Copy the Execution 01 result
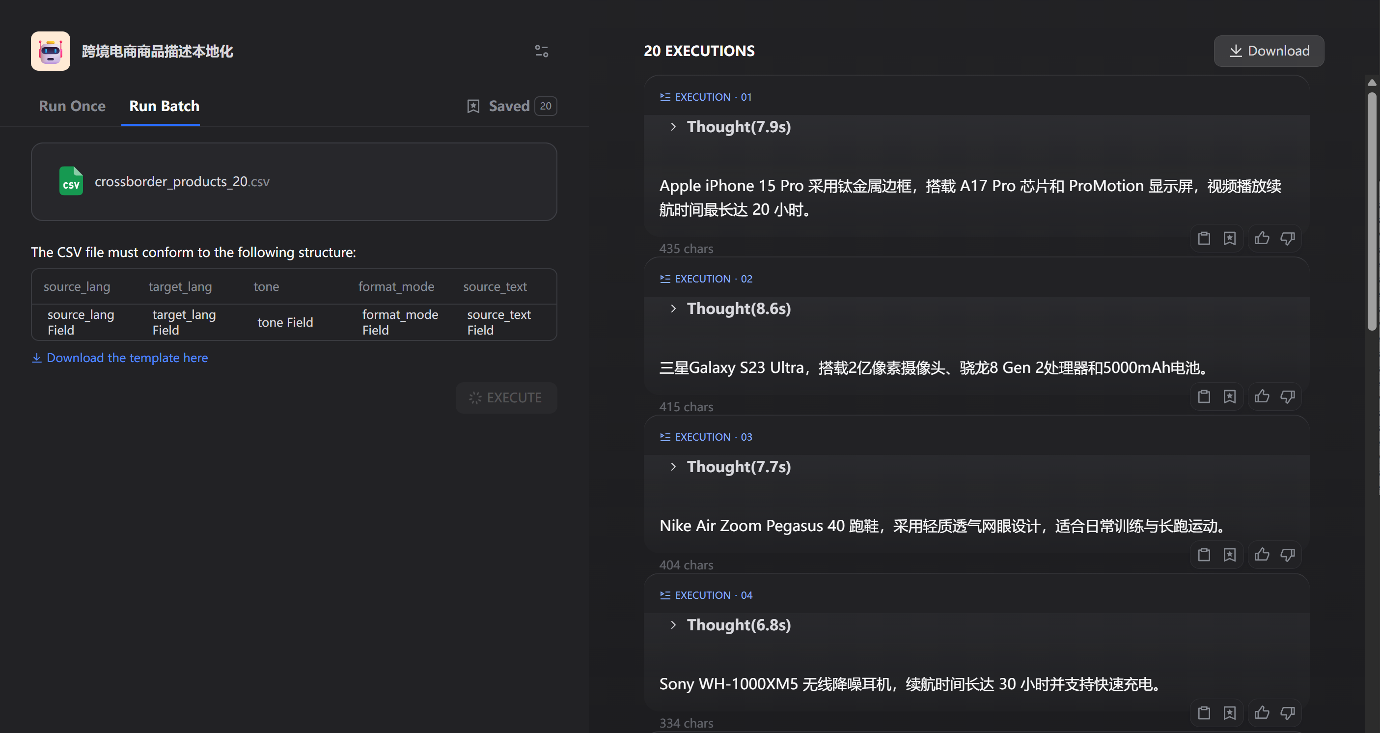 [1204, 238]
